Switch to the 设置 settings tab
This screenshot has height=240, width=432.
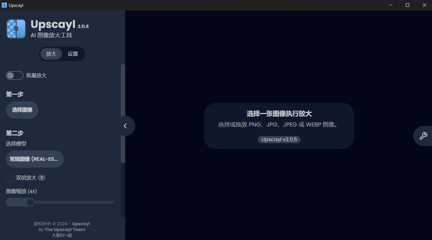point(73,54)
